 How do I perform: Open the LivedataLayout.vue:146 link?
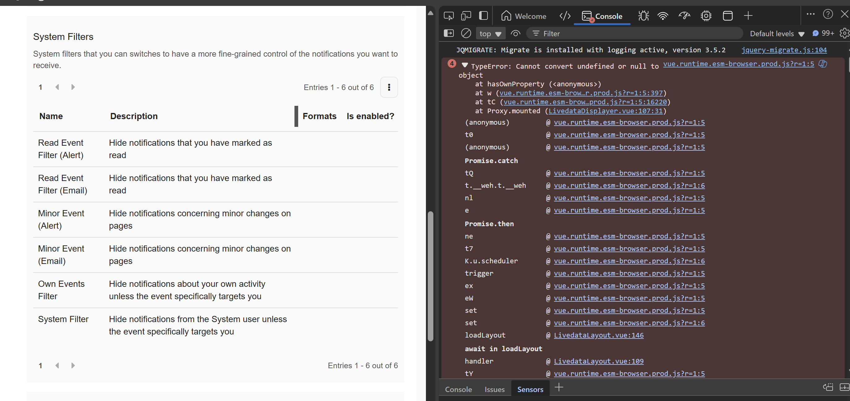tap(598, 335)
